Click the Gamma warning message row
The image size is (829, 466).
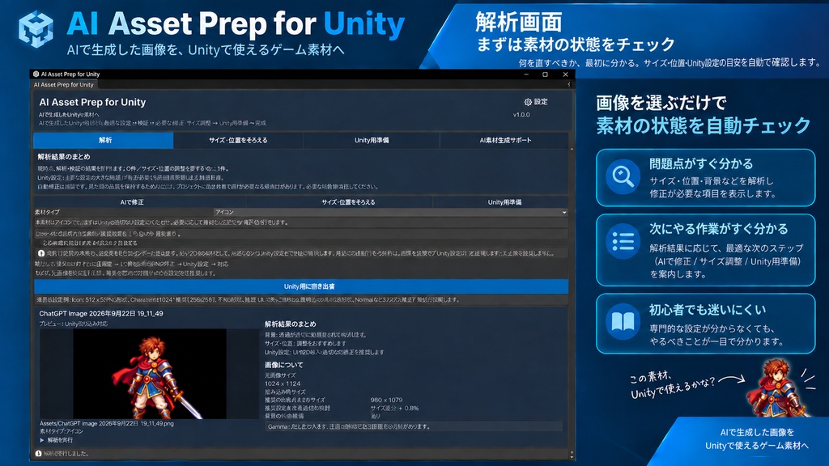coord(414,426)
